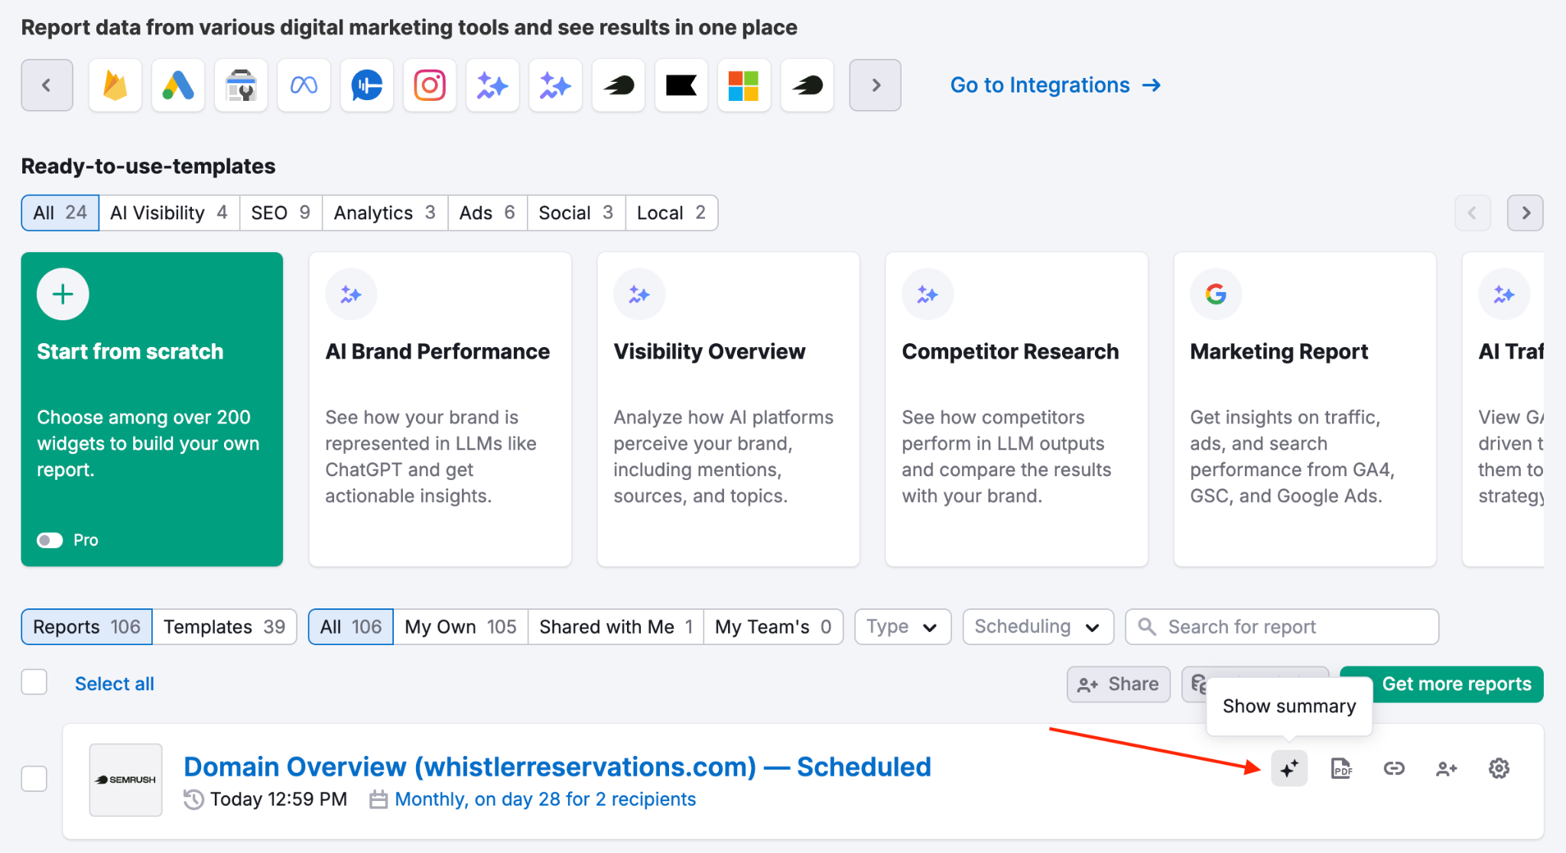Open report settings gear icon
Image resolution: width=1566 pixels, height=853 pixels.
coord(1499,768)
